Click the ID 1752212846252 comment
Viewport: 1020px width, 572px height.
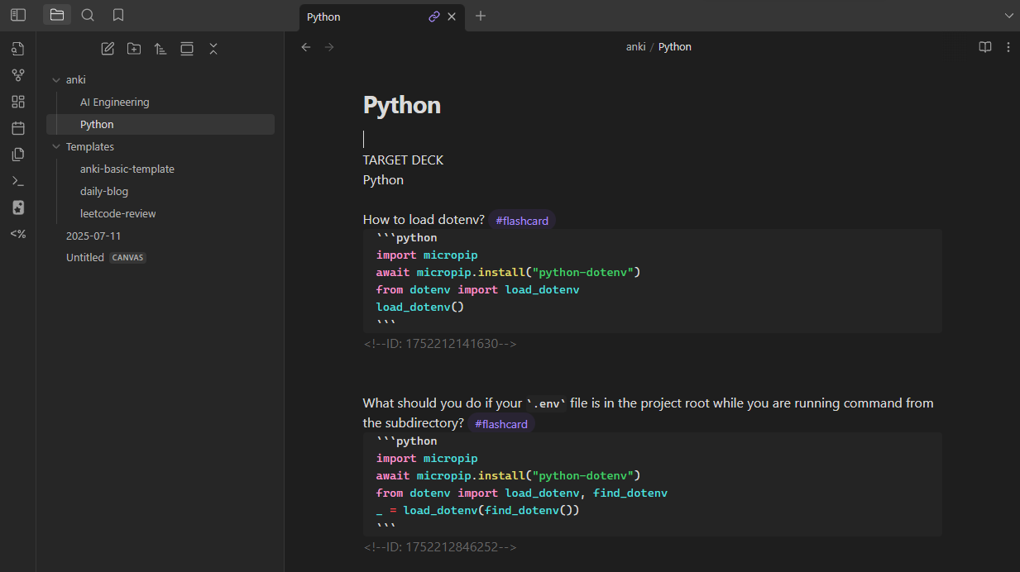point(440,547)
